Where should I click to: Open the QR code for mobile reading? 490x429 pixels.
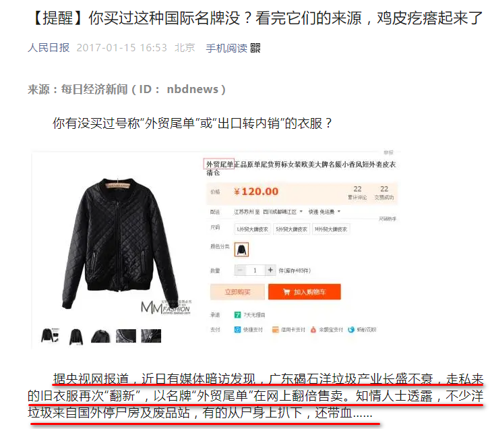pos(255,48)
